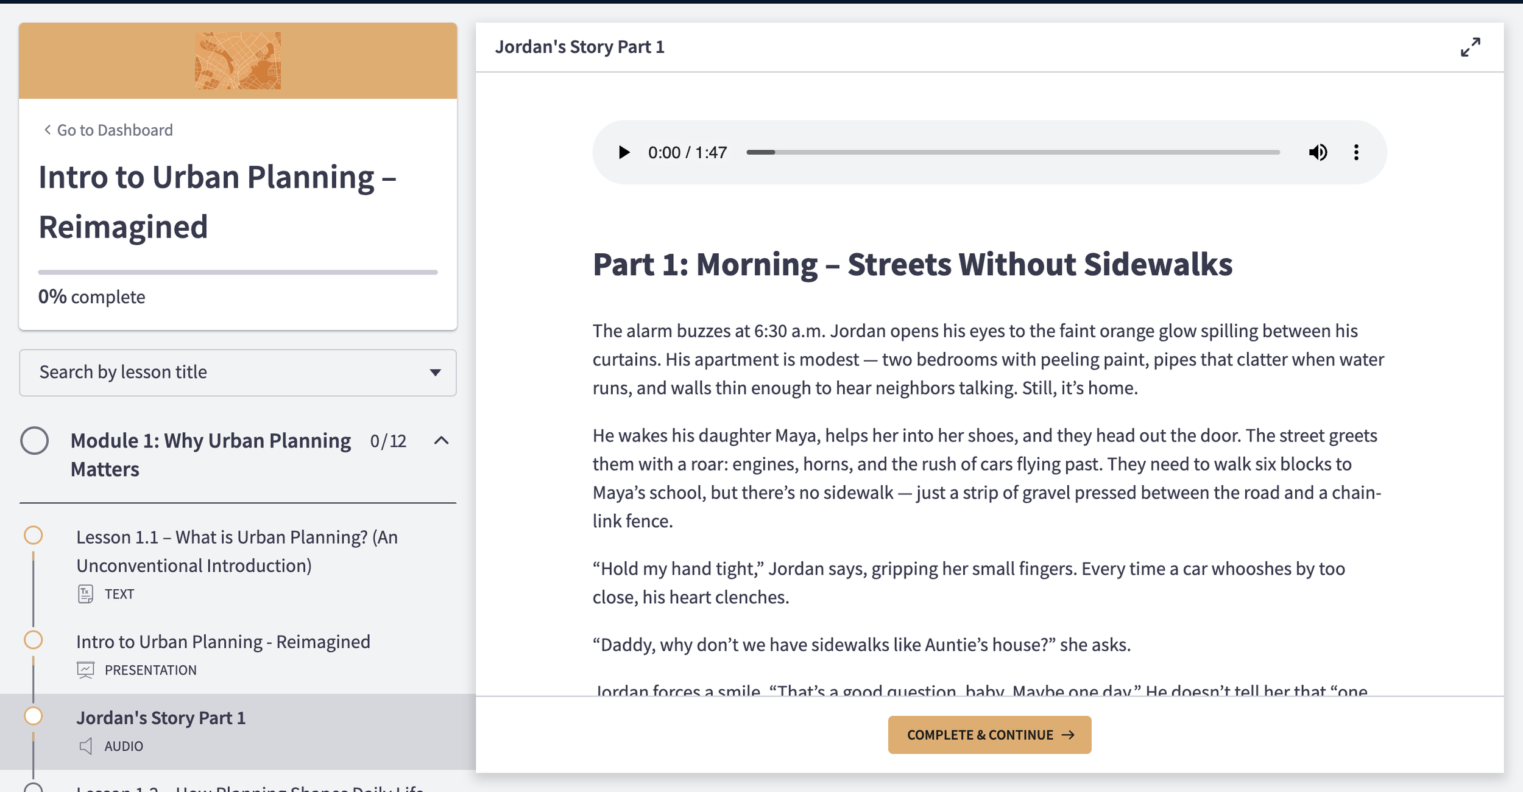
Task: Click Complete & Continue button
Action: (989, 735)
